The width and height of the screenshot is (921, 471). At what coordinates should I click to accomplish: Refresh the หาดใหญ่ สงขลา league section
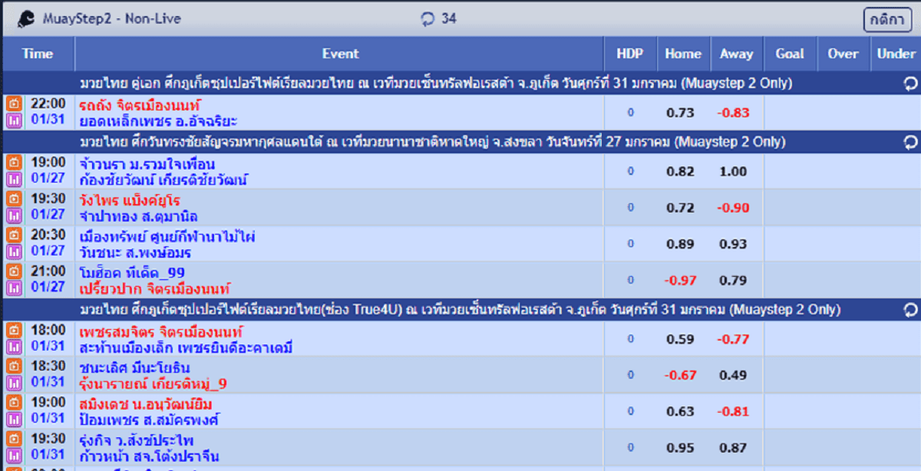pyautogui.click(x=910, y=142)
